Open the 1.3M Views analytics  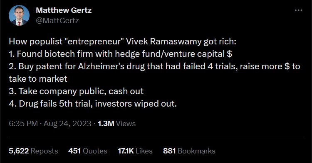116,124
